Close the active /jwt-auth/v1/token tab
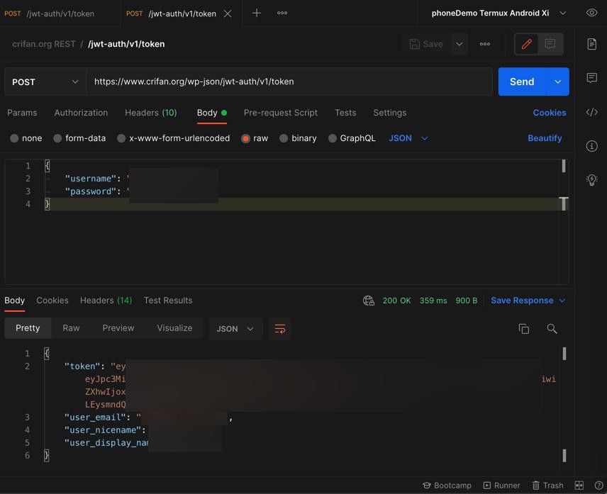The image size is (607, 494). click(228, 13)
